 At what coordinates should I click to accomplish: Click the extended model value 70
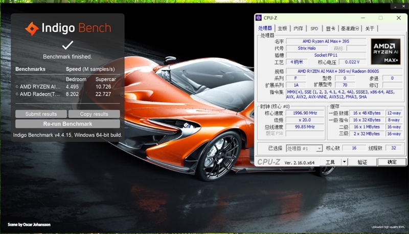coord(345,85)
